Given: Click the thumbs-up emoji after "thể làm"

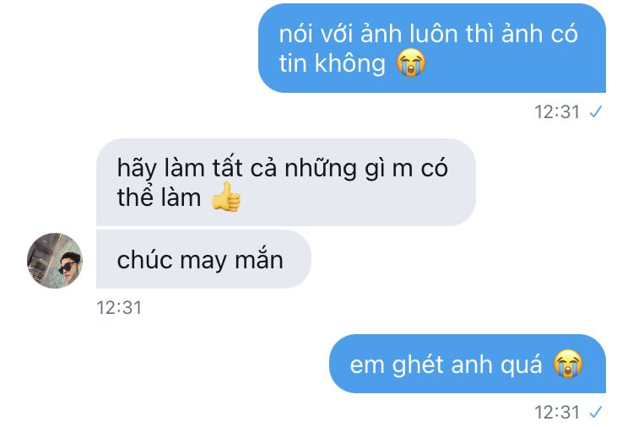Looking at the screenshot, I should point(226,197).
